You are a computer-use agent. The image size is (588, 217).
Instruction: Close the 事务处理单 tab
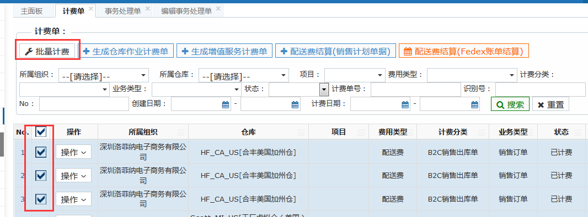(x=147, y=9)
